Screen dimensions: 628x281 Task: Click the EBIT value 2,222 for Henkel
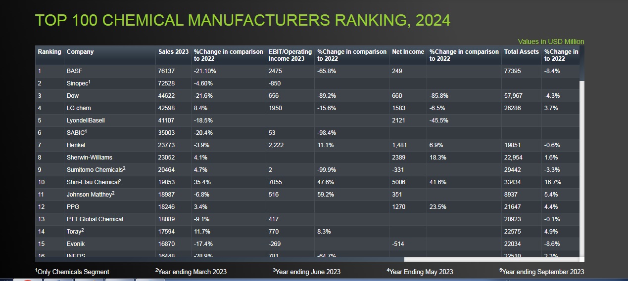pyautogui.click(x=276, y=145)
